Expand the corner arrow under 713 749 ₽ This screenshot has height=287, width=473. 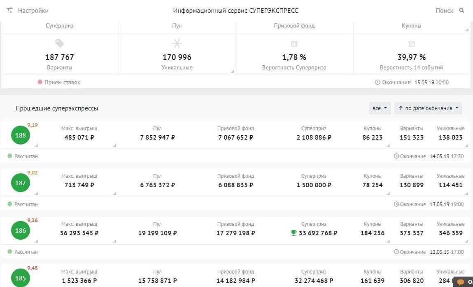(x=114, y=193)
